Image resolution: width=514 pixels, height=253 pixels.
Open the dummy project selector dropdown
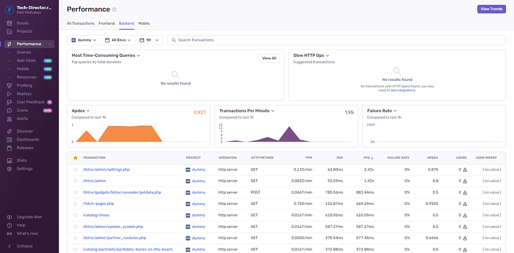(83, 40)
